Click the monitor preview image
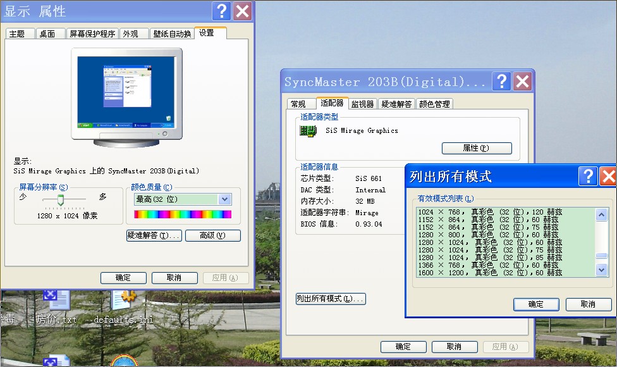 tap(126, 97)
